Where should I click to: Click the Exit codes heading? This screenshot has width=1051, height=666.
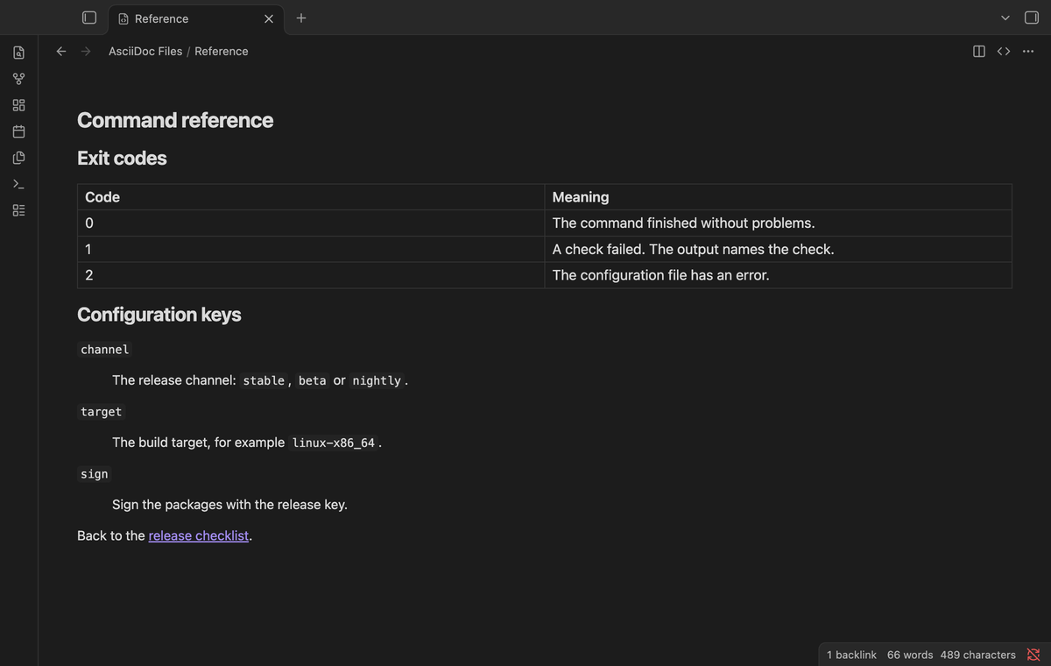[x=122, y=158]
